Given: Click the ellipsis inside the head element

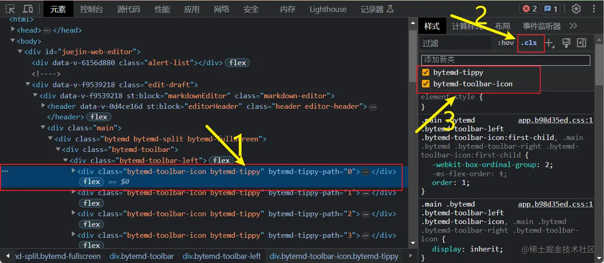Looking at the screenshot, I should coord(47,30).
